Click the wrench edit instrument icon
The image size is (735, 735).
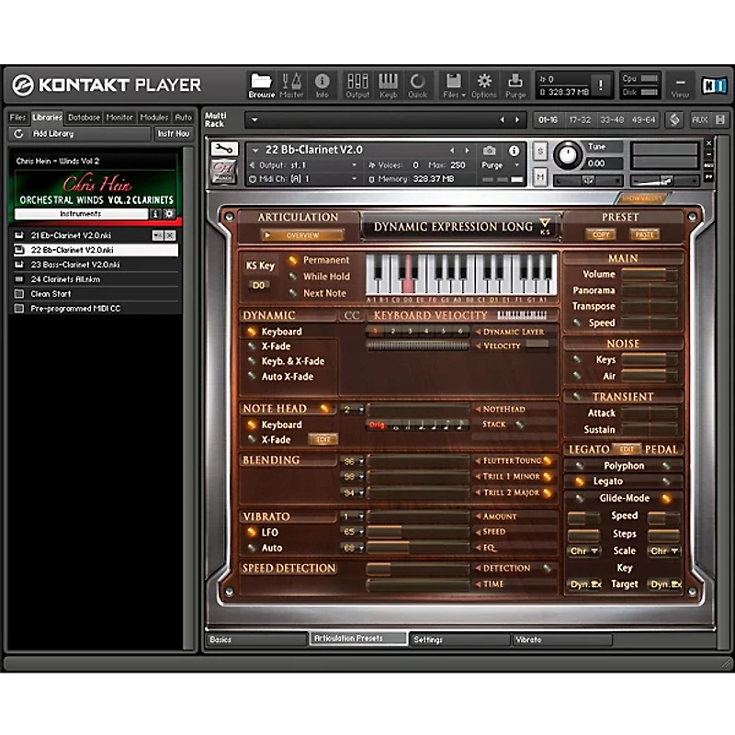pos(224,150)
